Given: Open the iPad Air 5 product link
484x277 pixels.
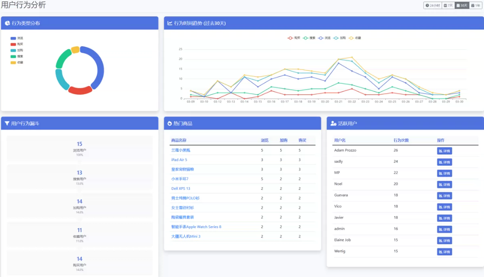Looking at the screenshot, I should click(179, 160).
